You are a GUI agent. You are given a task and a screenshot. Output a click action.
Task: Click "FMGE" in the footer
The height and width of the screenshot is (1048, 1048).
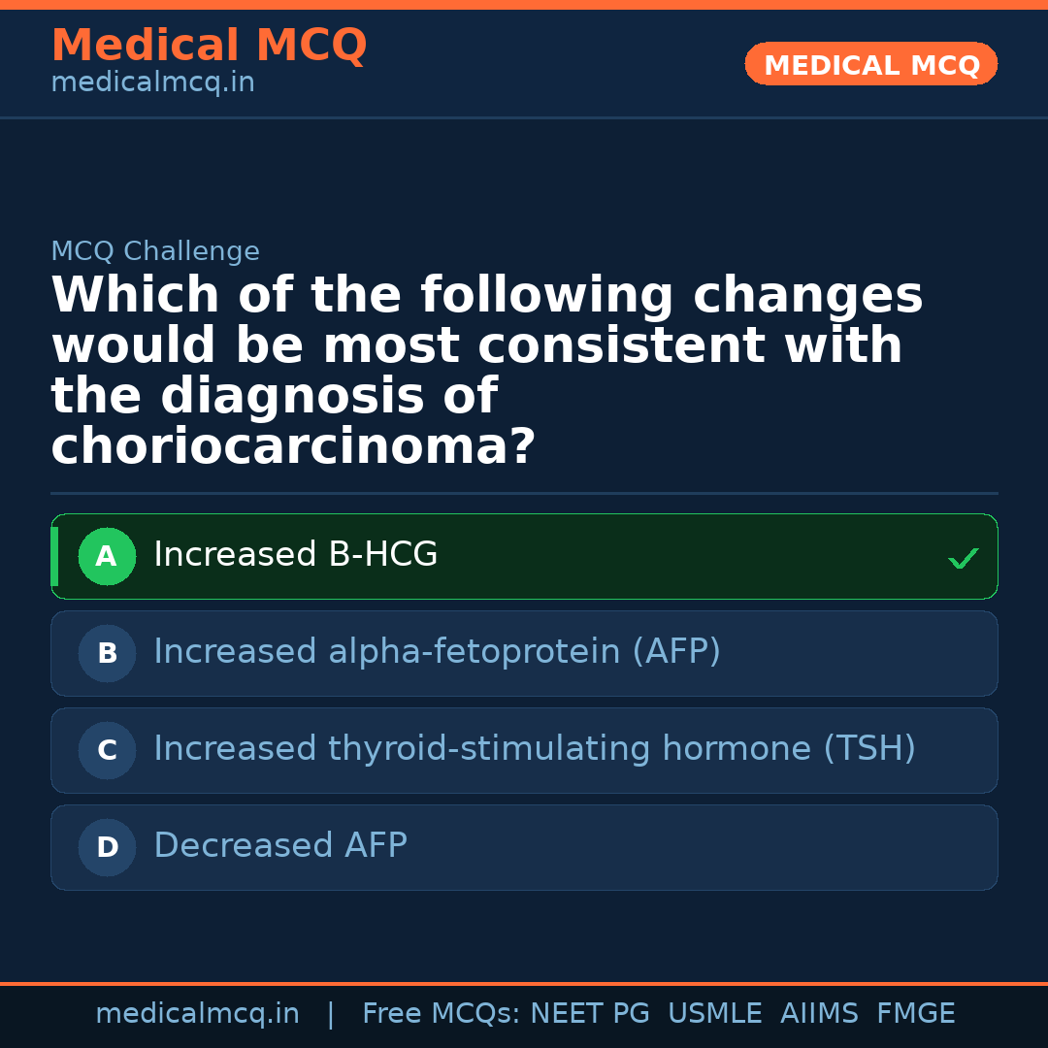(x=915, y=1014)
